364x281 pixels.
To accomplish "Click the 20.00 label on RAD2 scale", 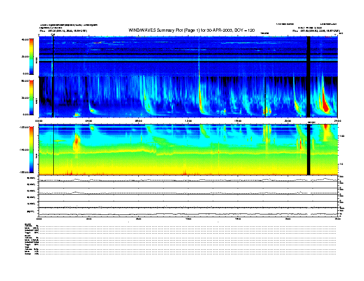I will click(x=25, y=56).
